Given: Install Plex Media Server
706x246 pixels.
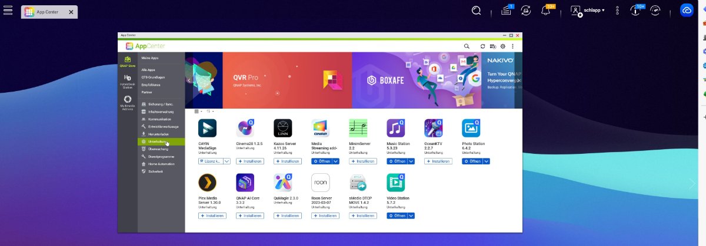Looking at the screenshot, I should (212, 215).
